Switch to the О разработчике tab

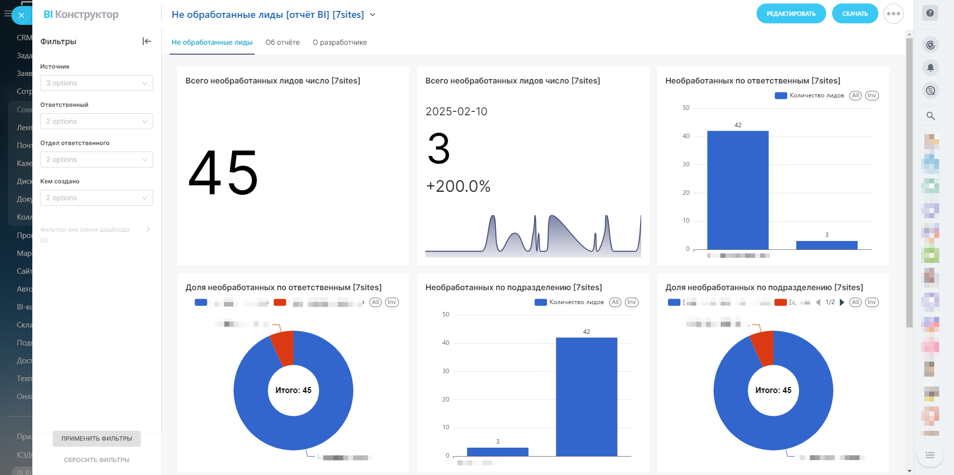coord(340,42)
